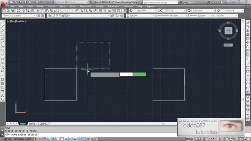Select the Table tool in Draw toolbar
251x141 pixels.
tap(2, 92)
